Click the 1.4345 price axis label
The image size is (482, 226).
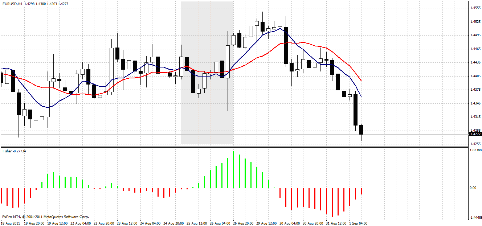pyautogui.click(x=475, y=103)
